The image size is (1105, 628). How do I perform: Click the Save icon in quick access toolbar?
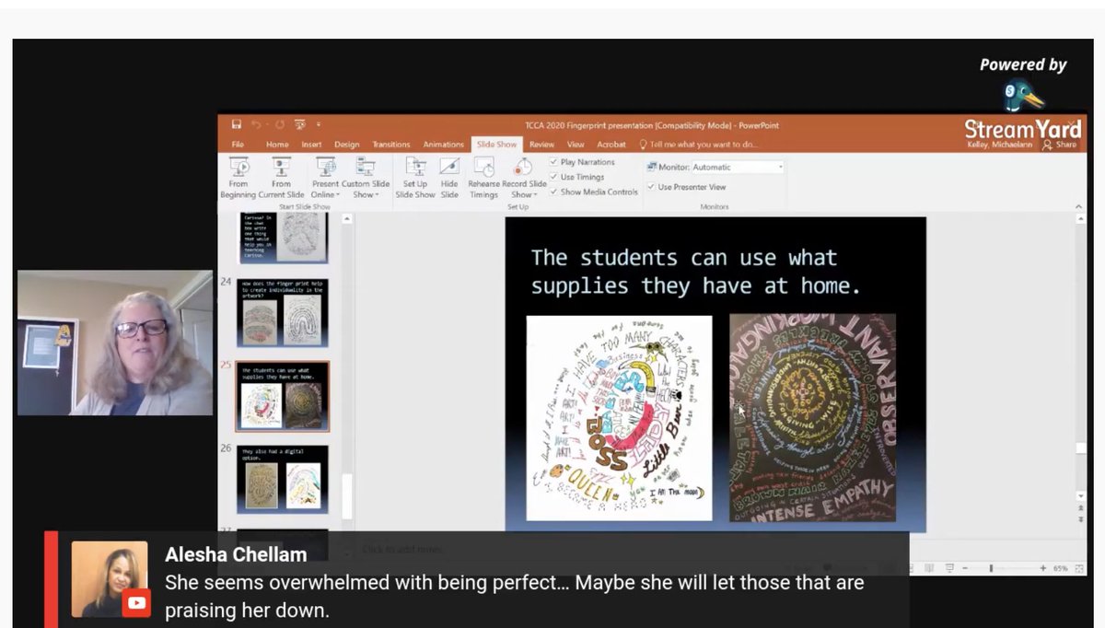[237, 124]
